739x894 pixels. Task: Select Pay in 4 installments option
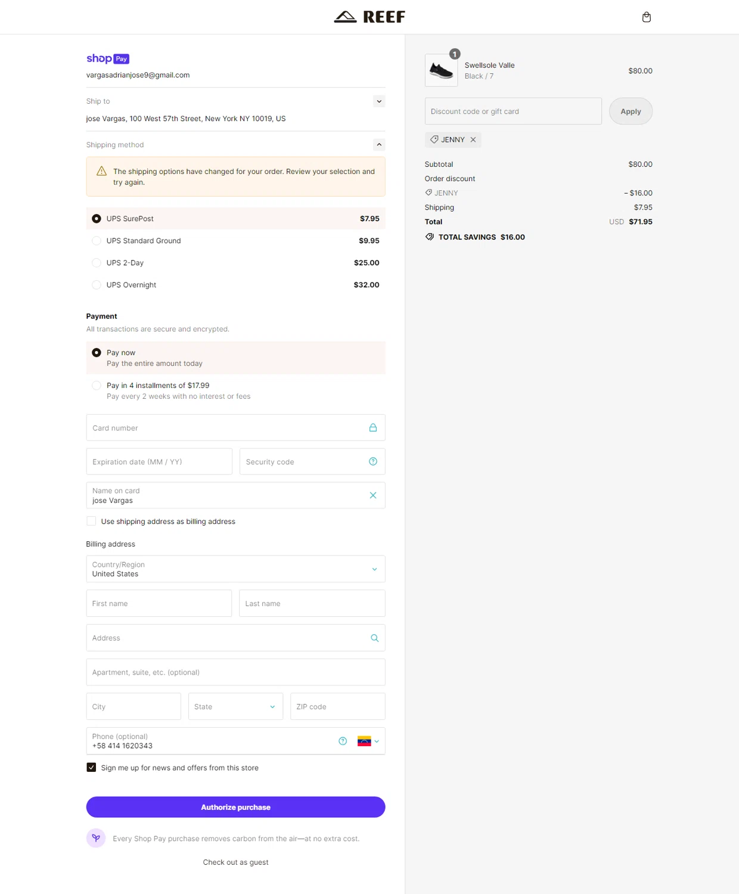(x=97, y=386)
